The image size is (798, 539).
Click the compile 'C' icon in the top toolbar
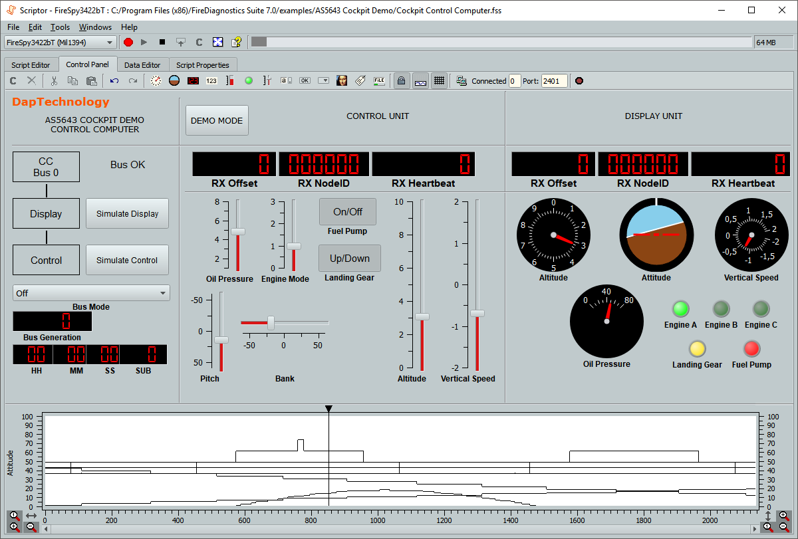(x=199, y=42)
